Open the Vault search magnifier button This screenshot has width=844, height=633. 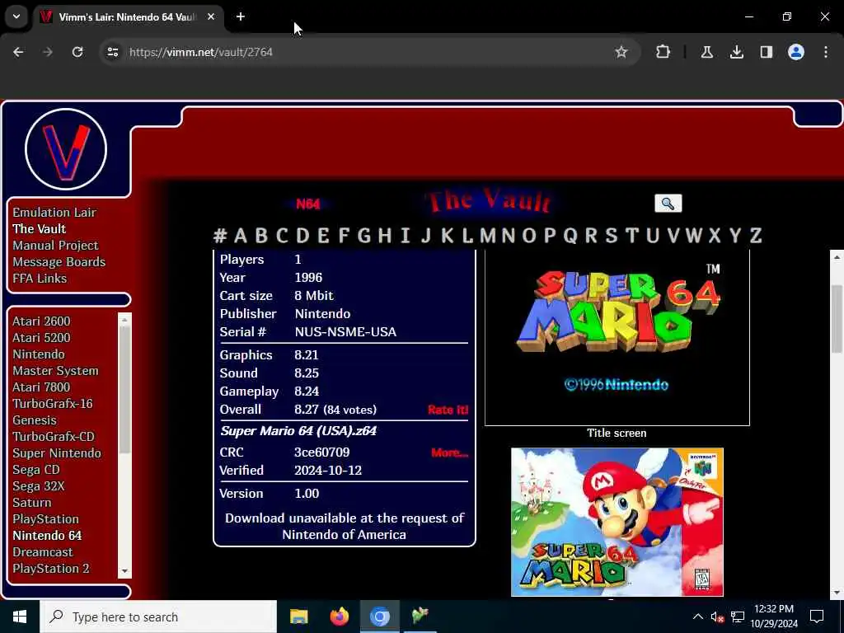pos(668,204)
